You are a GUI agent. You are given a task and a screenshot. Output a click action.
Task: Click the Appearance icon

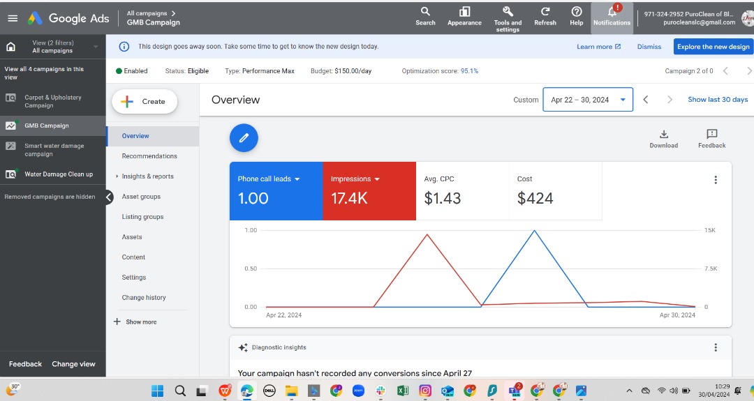[x=464, y=15]
